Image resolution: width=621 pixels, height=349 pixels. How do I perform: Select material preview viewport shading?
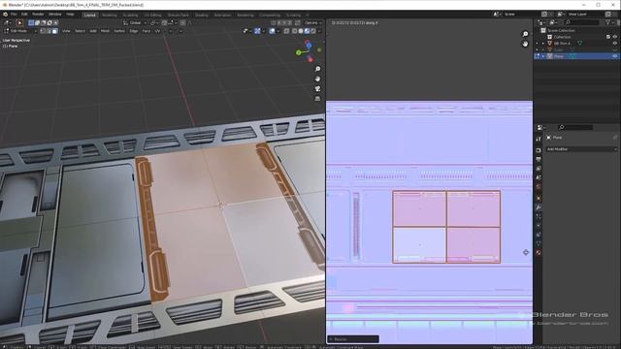[x=307, y=31]
